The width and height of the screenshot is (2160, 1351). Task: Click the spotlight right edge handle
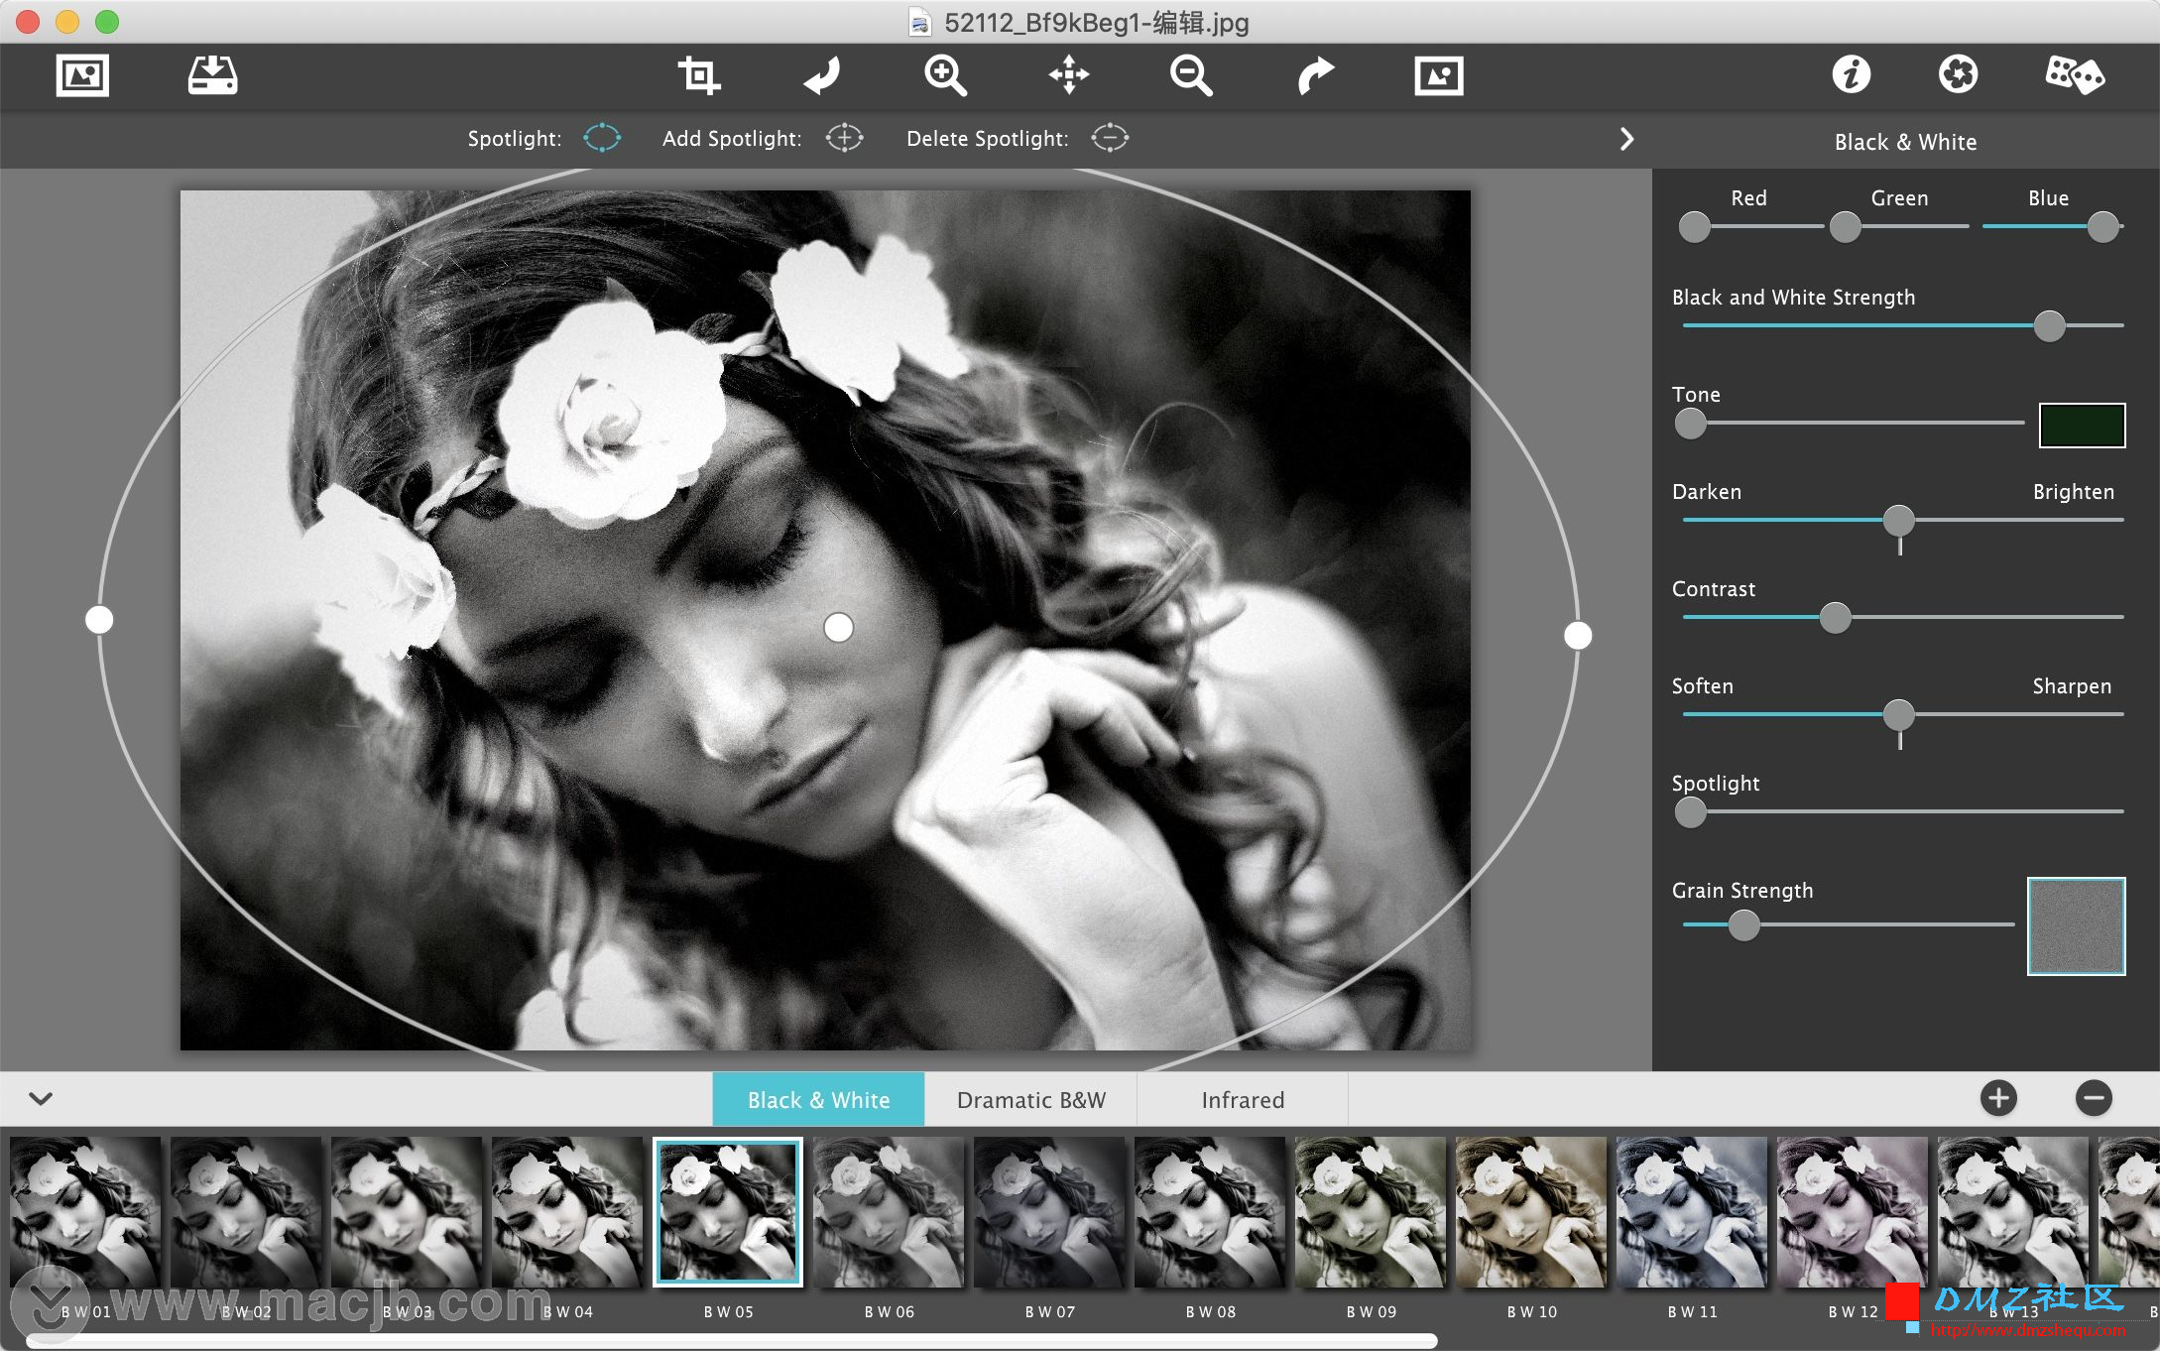[x=1578, y=635]
